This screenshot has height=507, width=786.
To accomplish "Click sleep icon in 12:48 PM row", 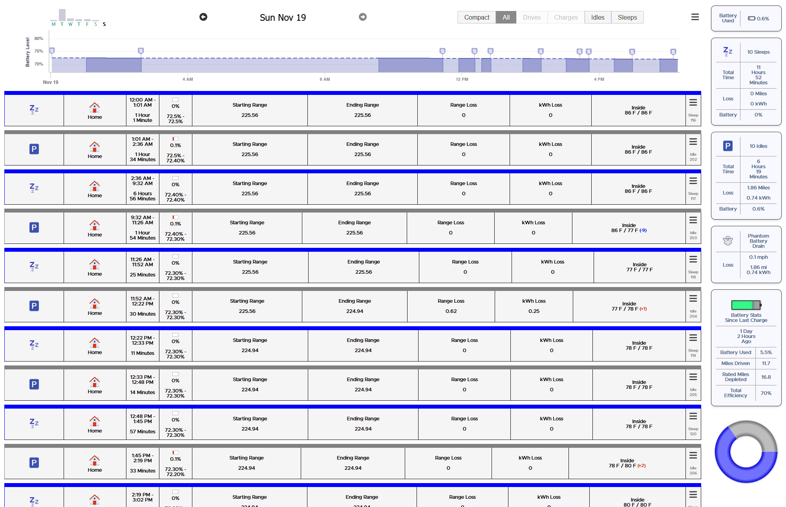I will [34, 423].
